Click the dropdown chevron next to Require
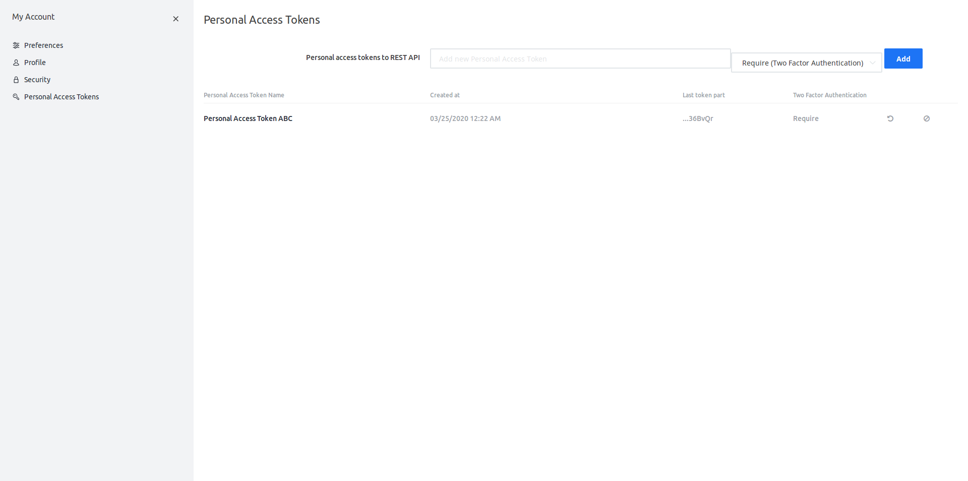 873,63
